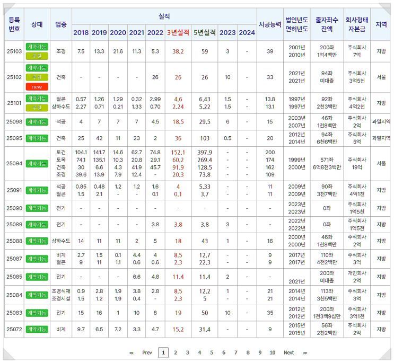Screen dimensions: 394x363
Task: Click the 계약가능 badge for 25087
Action: 37,259
